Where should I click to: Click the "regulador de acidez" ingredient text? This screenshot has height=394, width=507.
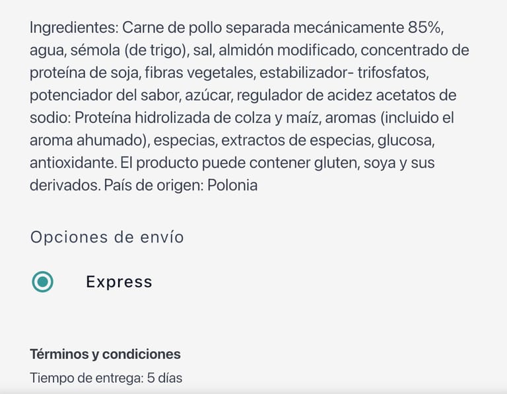(302, 95)
